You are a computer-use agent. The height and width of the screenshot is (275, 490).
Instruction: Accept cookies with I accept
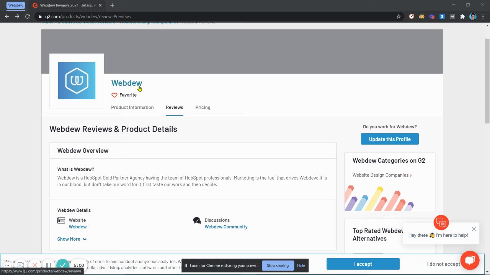pyautogui.click(x=363, y=264)
